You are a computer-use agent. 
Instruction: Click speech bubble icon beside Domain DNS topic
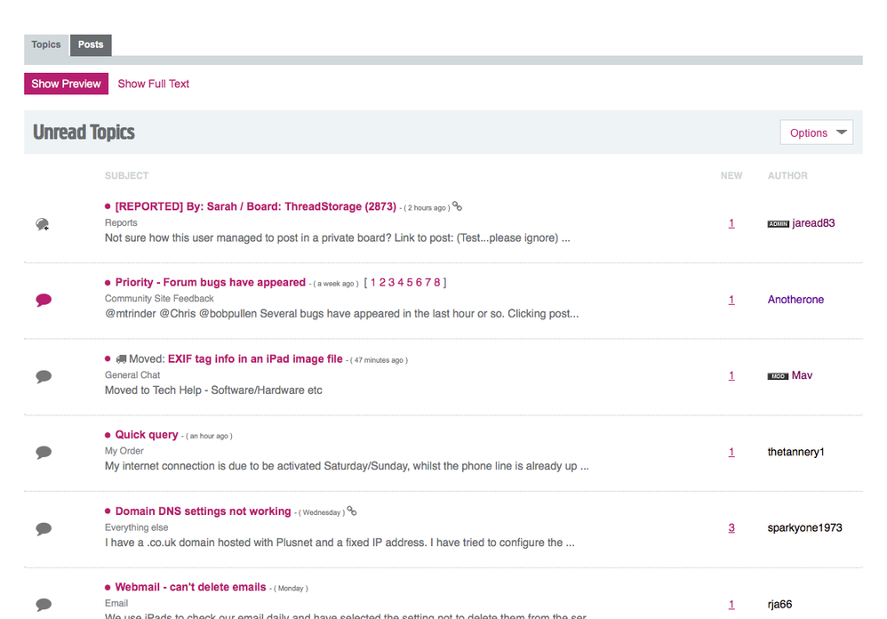point(44,528)
